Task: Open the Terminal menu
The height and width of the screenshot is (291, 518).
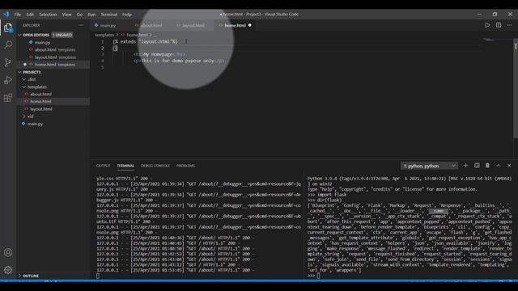Action: pos(109,15)
